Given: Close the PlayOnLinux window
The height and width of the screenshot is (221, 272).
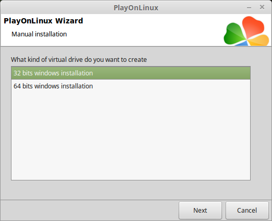Looking at the screenshot, I should (262, 7).
